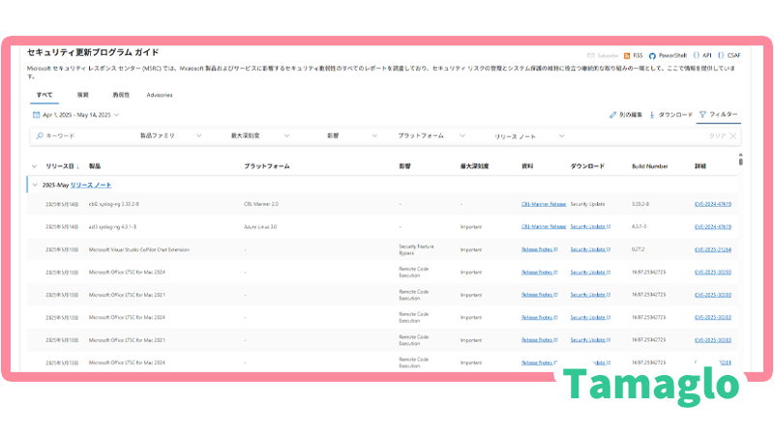
Task: Collapse the 2025-May release group
Action: 35,185
